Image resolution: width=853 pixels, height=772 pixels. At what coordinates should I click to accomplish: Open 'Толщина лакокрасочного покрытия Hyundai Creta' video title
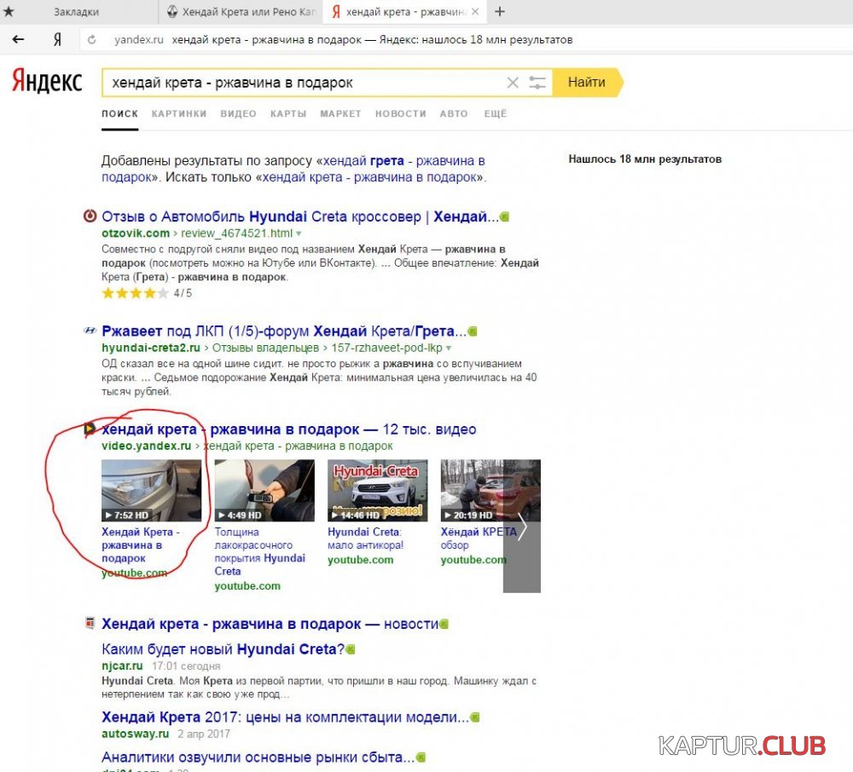260,551
